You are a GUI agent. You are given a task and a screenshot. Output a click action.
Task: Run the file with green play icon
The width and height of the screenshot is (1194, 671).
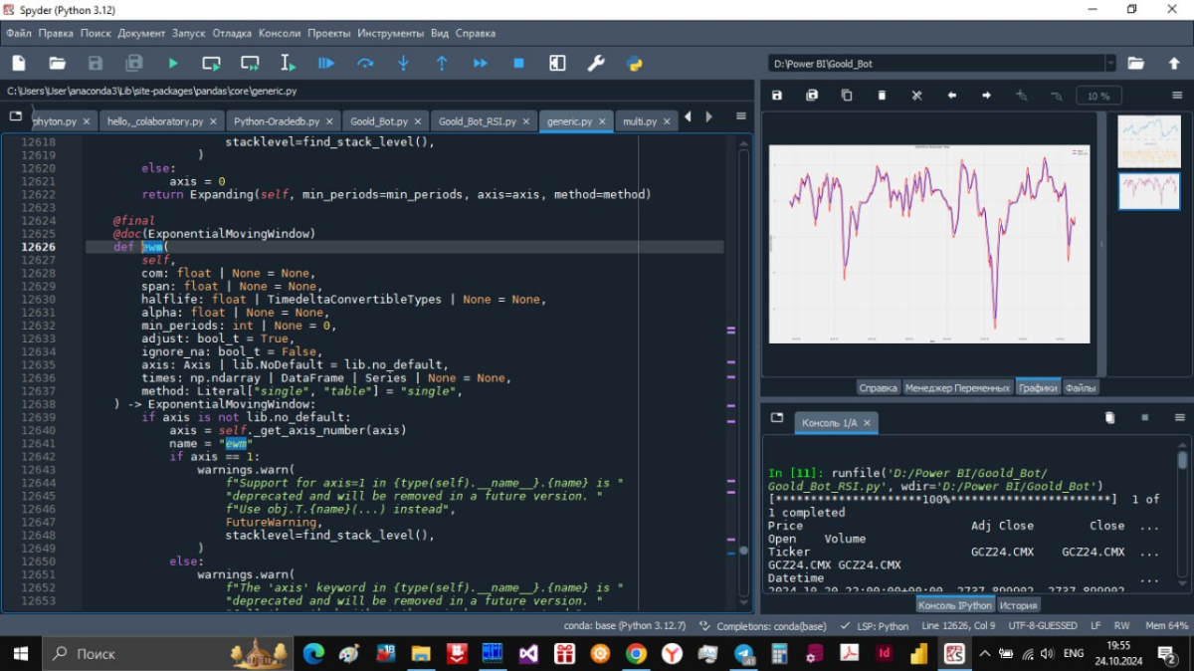click(x=173, y=63)
